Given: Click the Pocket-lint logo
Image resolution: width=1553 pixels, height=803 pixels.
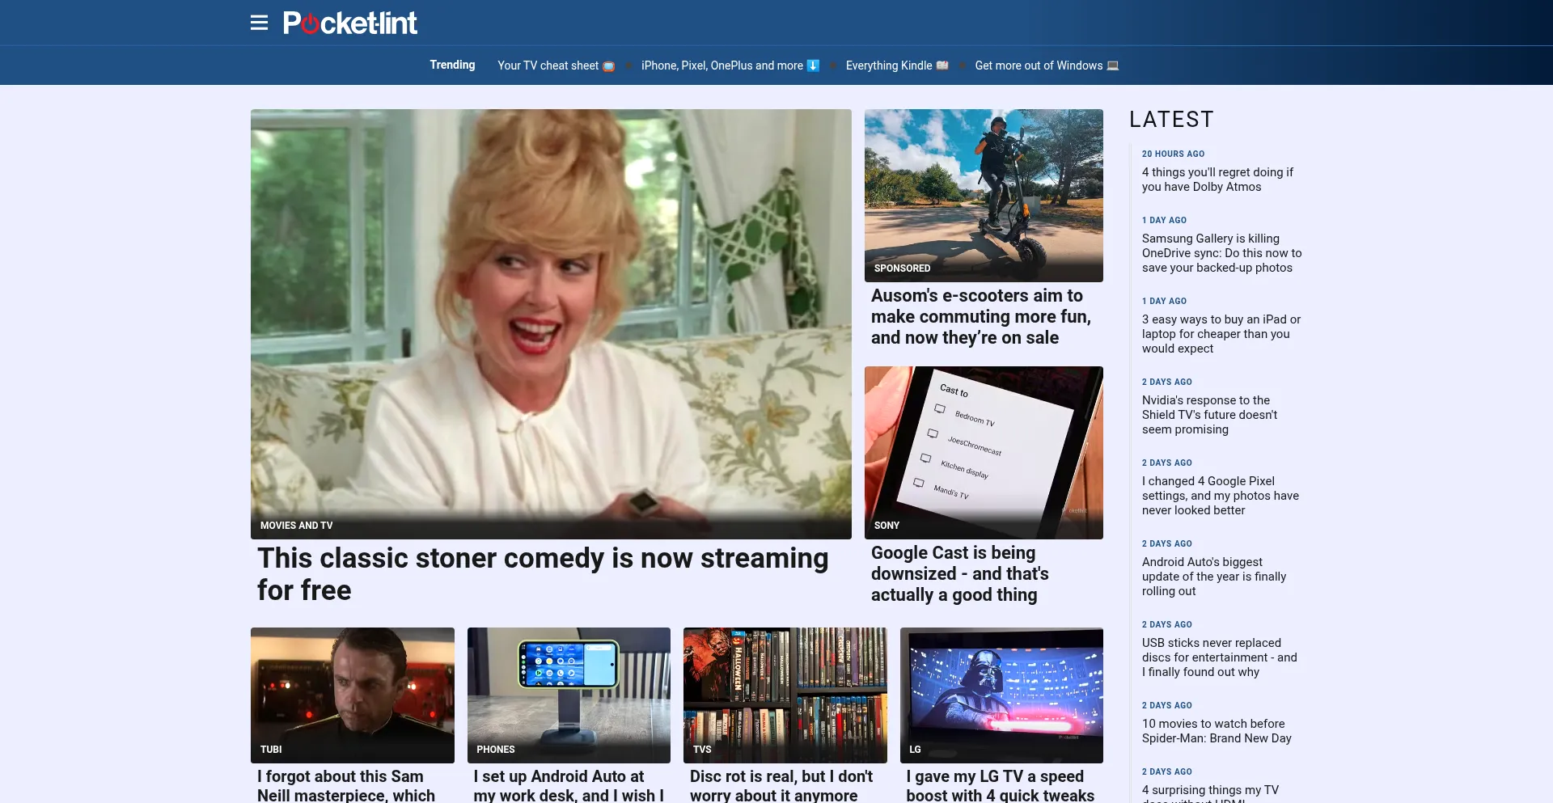Looking at the screenshot, I should [x=350, y=23].
